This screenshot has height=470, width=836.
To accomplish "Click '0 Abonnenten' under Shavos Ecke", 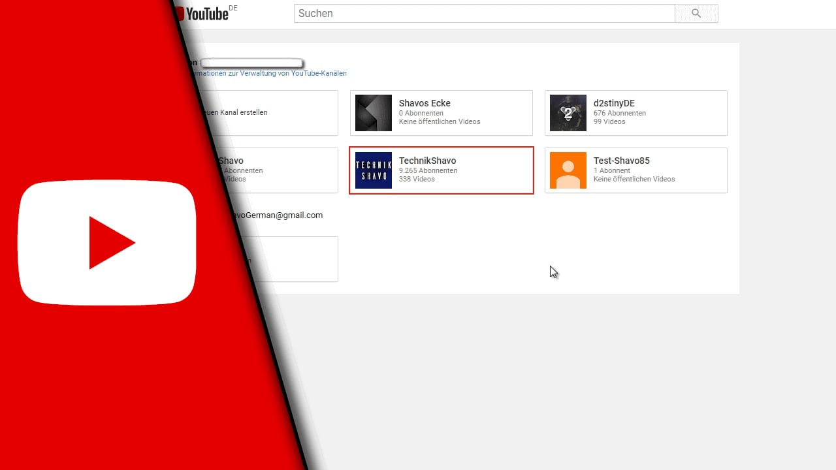I will [421, 114].
